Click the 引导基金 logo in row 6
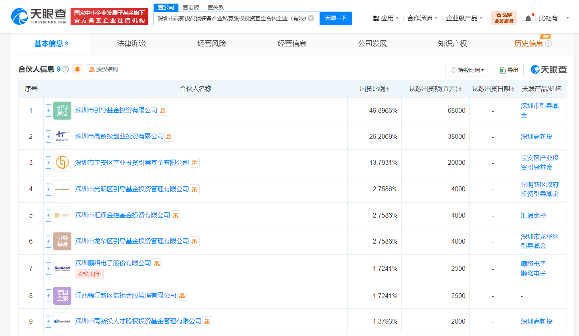The image size is (579, 336). [62, 241]
